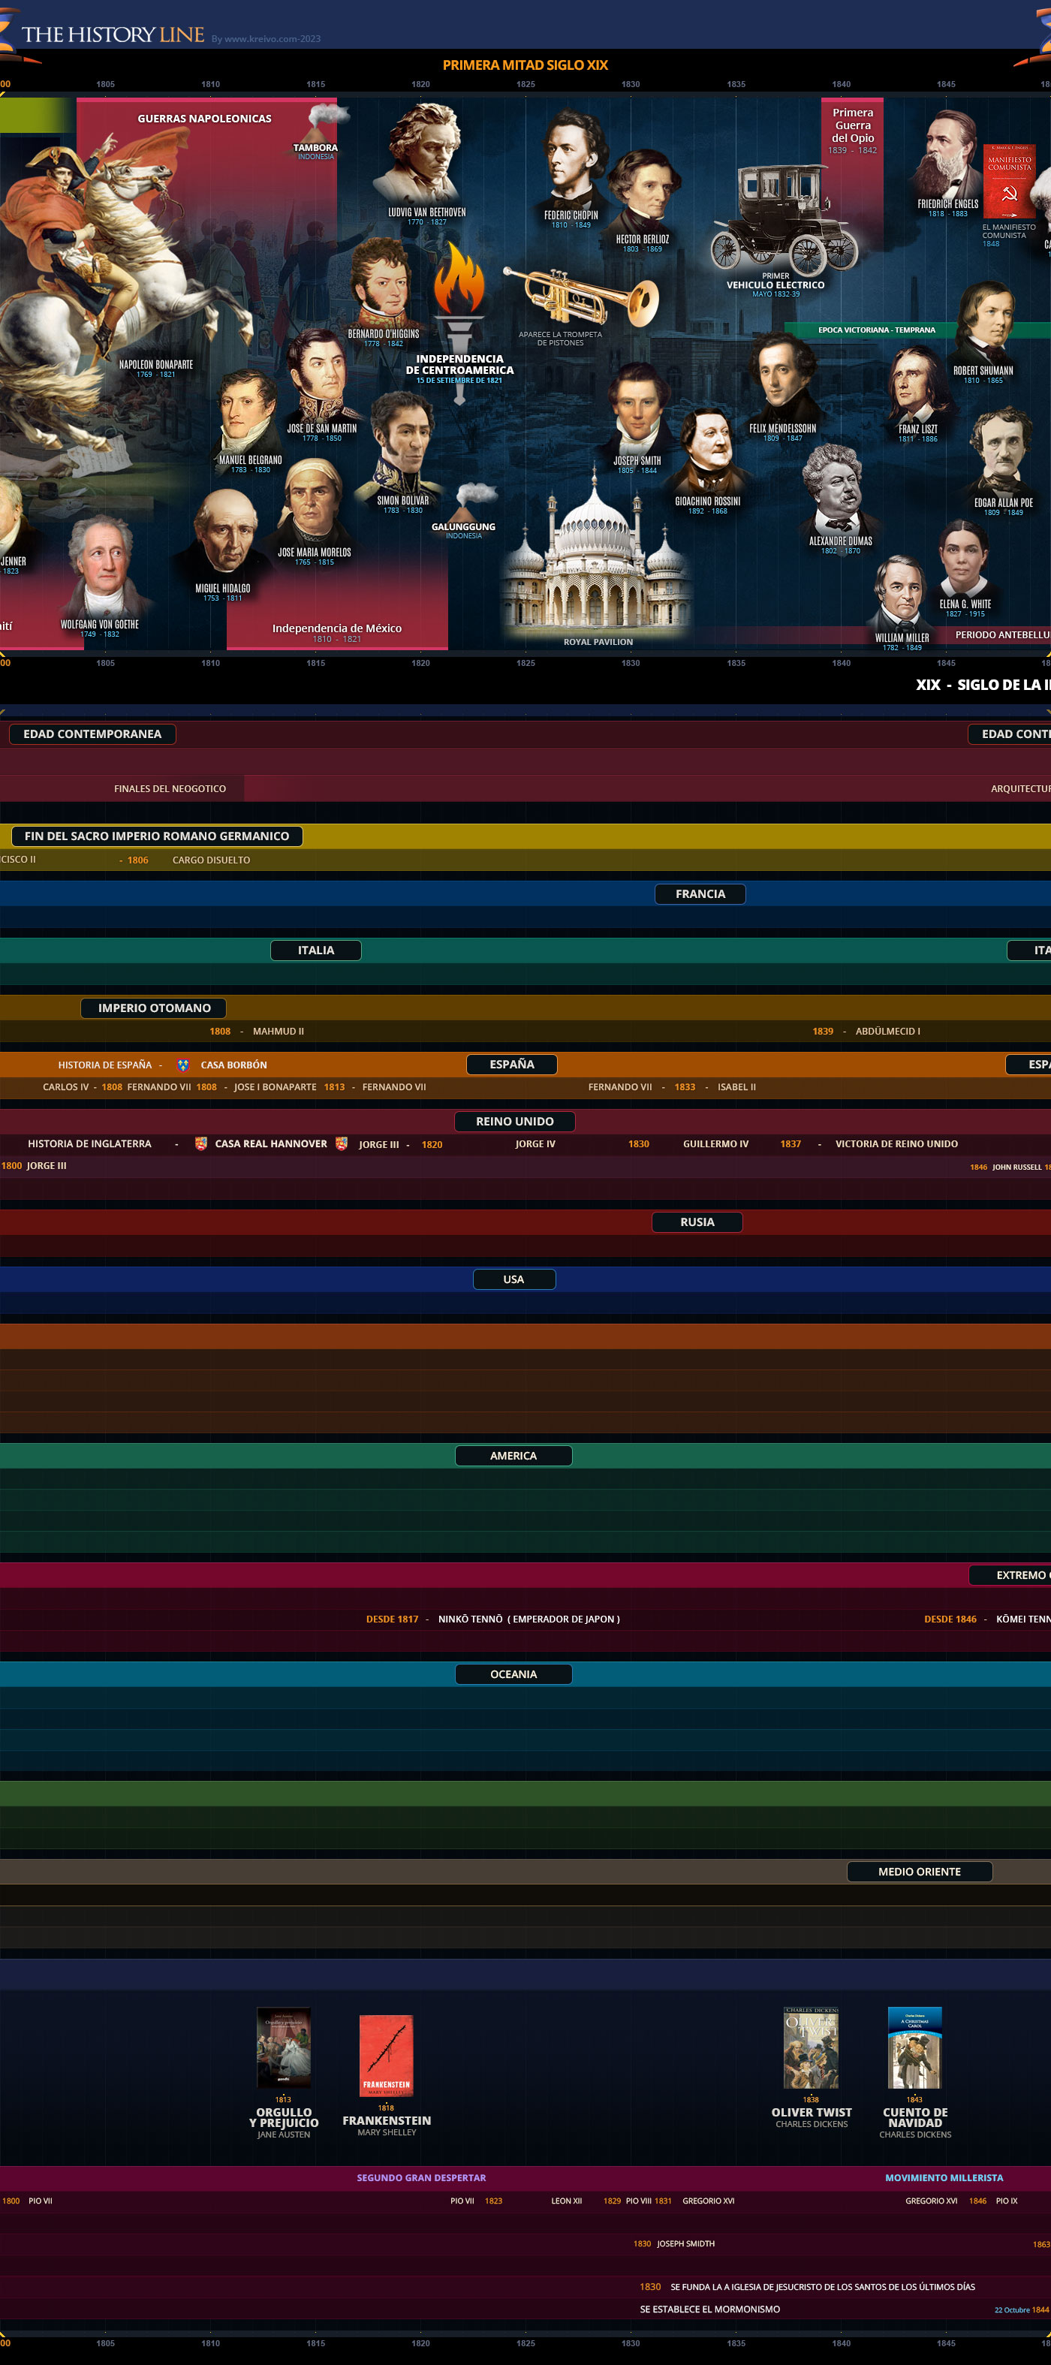Image resolution: width=1051 pixels, height=2365 pixels.
Task: Click the shield icon after Casa Real Hannover
Action: click(342, 1144)
